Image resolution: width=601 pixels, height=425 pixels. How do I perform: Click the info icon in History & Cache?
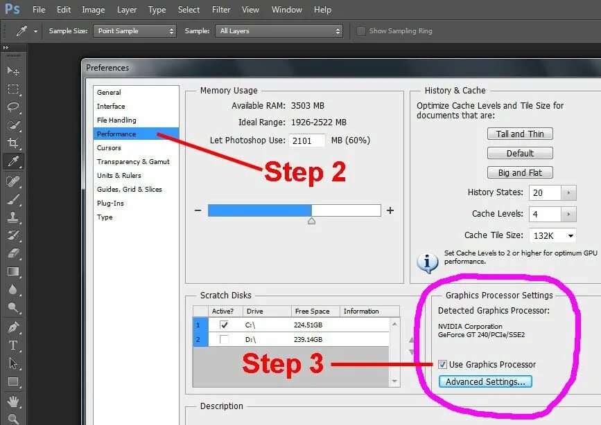(x=427, y=262)
